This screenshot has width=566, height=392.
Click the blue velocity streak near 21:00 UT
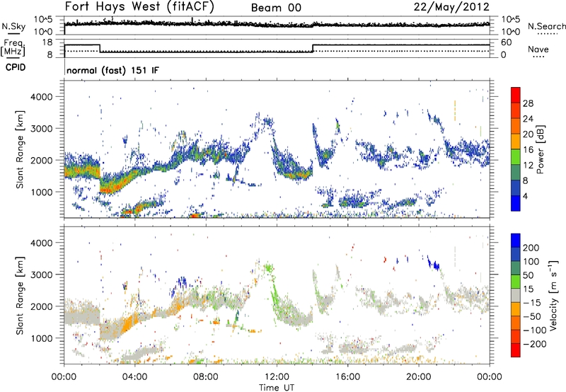click(433, 263)
